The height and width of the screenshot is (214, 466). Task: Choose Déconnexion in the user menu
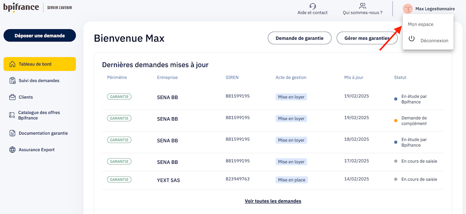[434, 40]
